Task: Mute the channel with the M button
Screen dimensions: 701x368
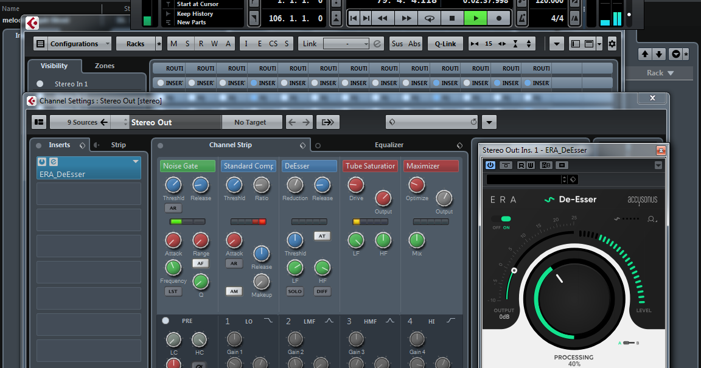Action: click(172, 44)
